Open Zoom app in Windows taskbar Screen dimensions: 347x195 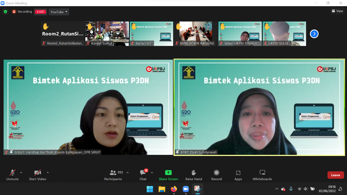tap(186, 189)
